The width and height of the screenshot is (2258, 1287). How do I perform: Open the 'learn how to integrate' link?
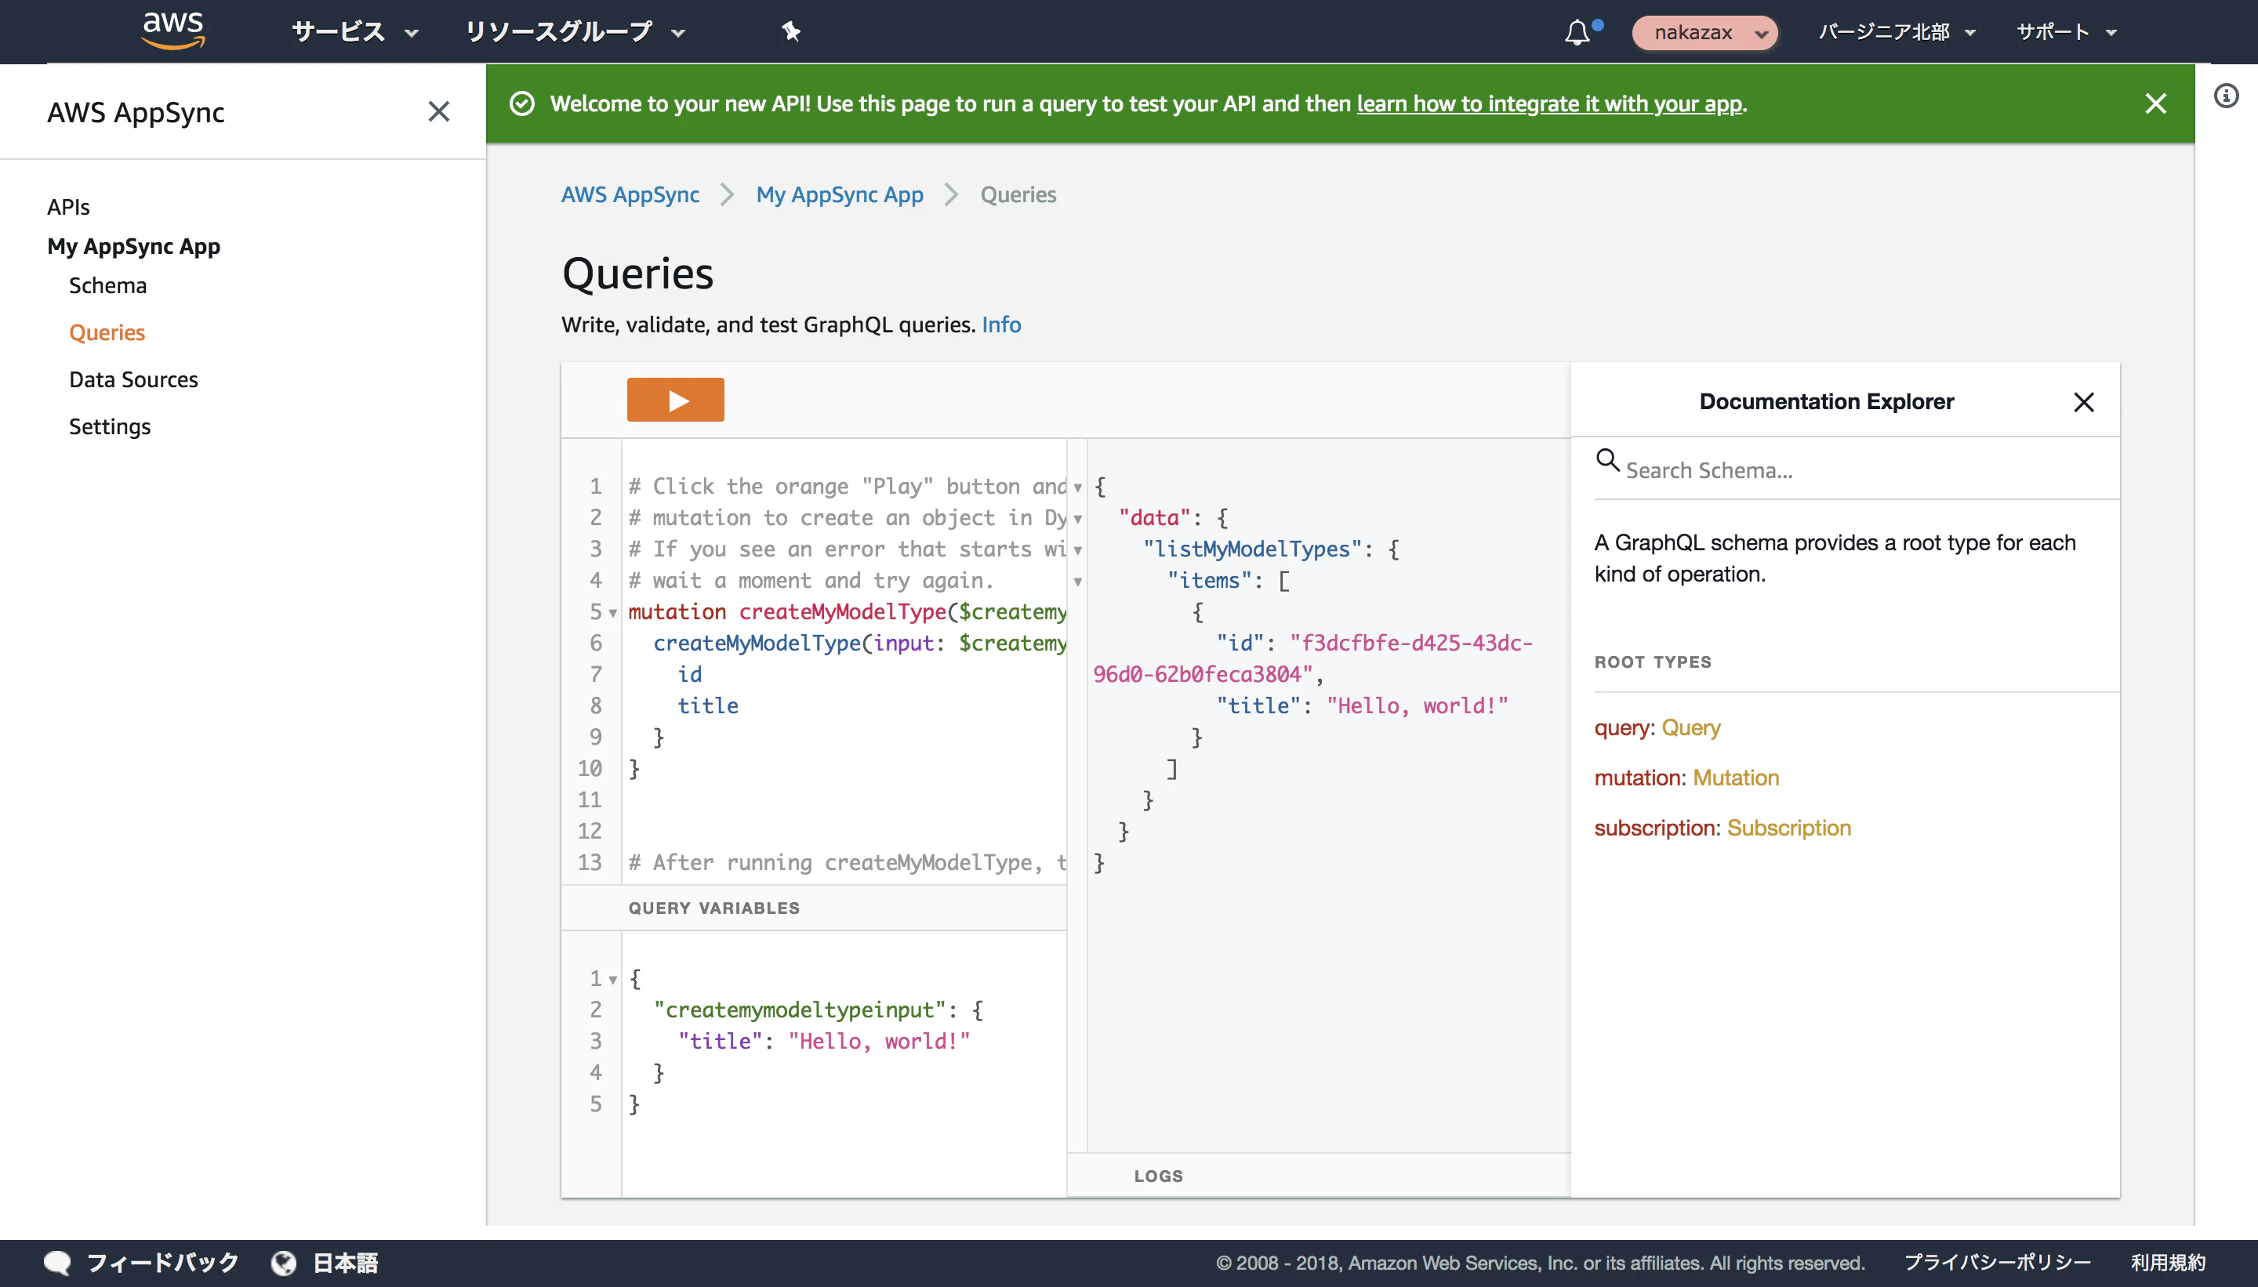[x=1550, y=103]
